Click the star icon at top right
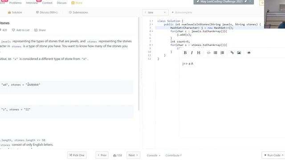The width and height of the screenshot is (285, 160). click(262, 3)
